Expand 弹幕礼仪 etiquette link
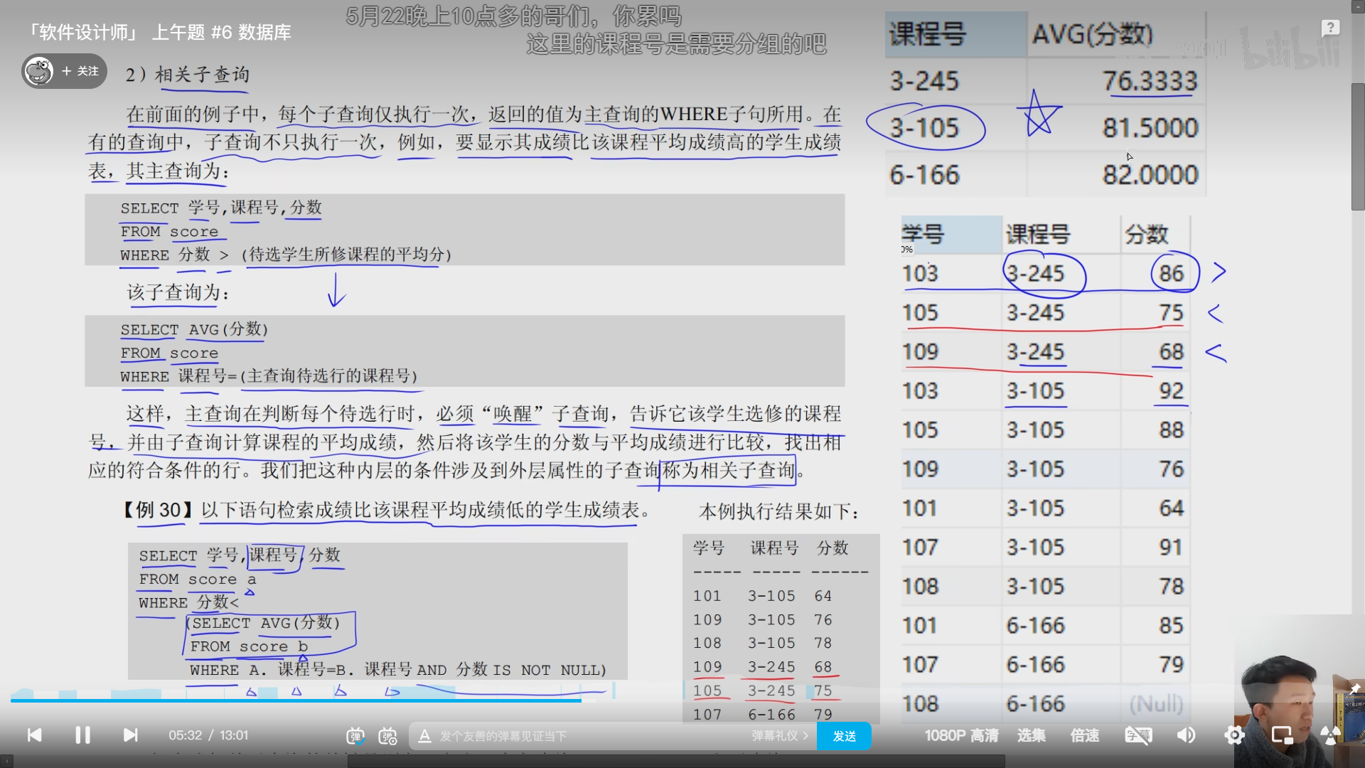Image resolution: width=1365 pixels, height=768 pixels. coord(780,736)
